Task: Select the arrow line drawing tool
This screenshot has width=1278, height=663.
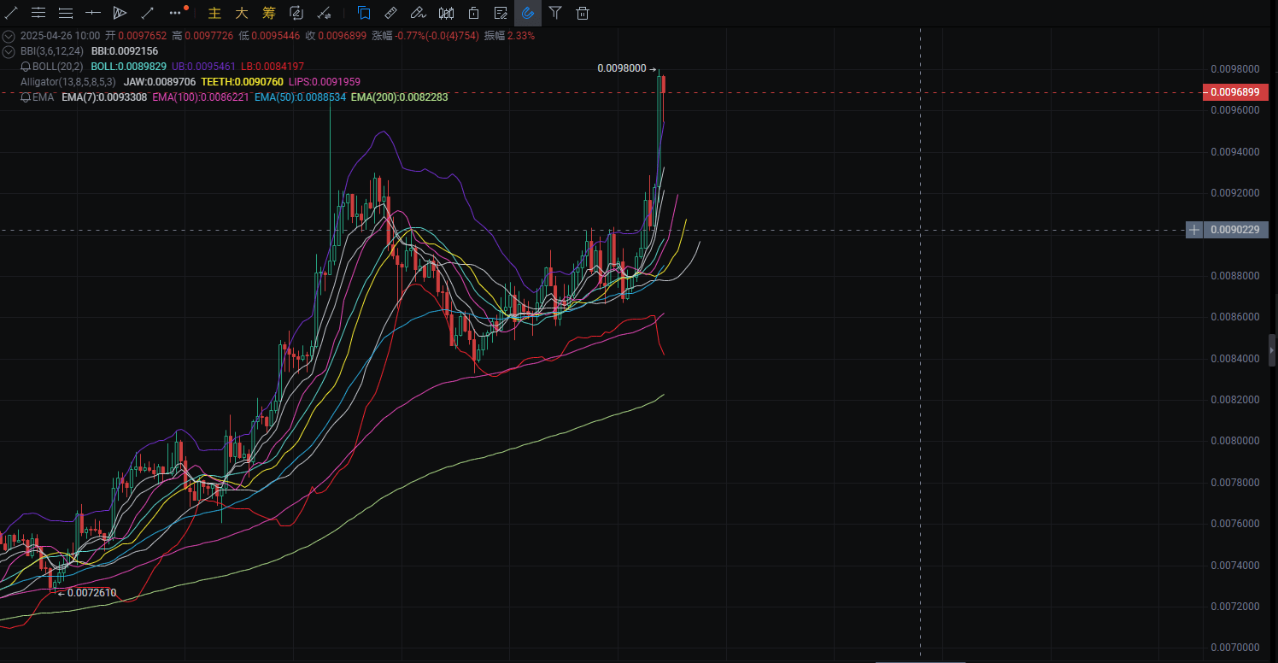Action: (147, 13)
